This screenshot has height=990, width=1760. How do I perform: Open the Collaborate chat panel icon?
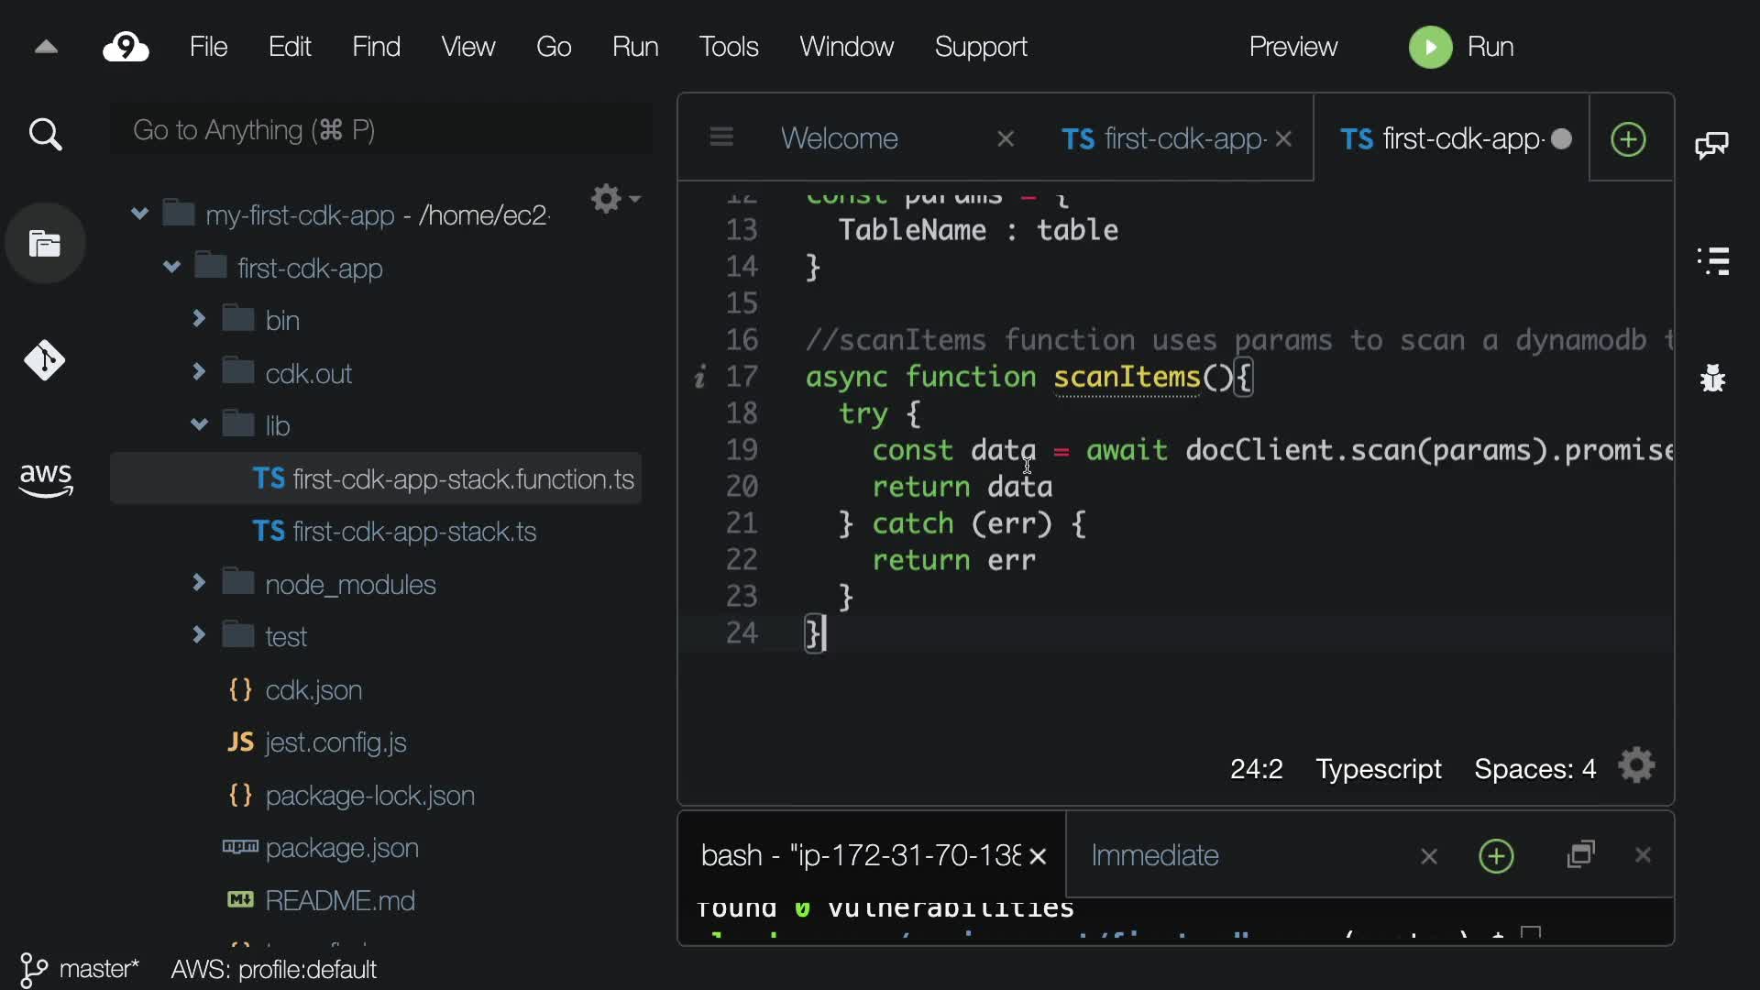(1711, 144)
